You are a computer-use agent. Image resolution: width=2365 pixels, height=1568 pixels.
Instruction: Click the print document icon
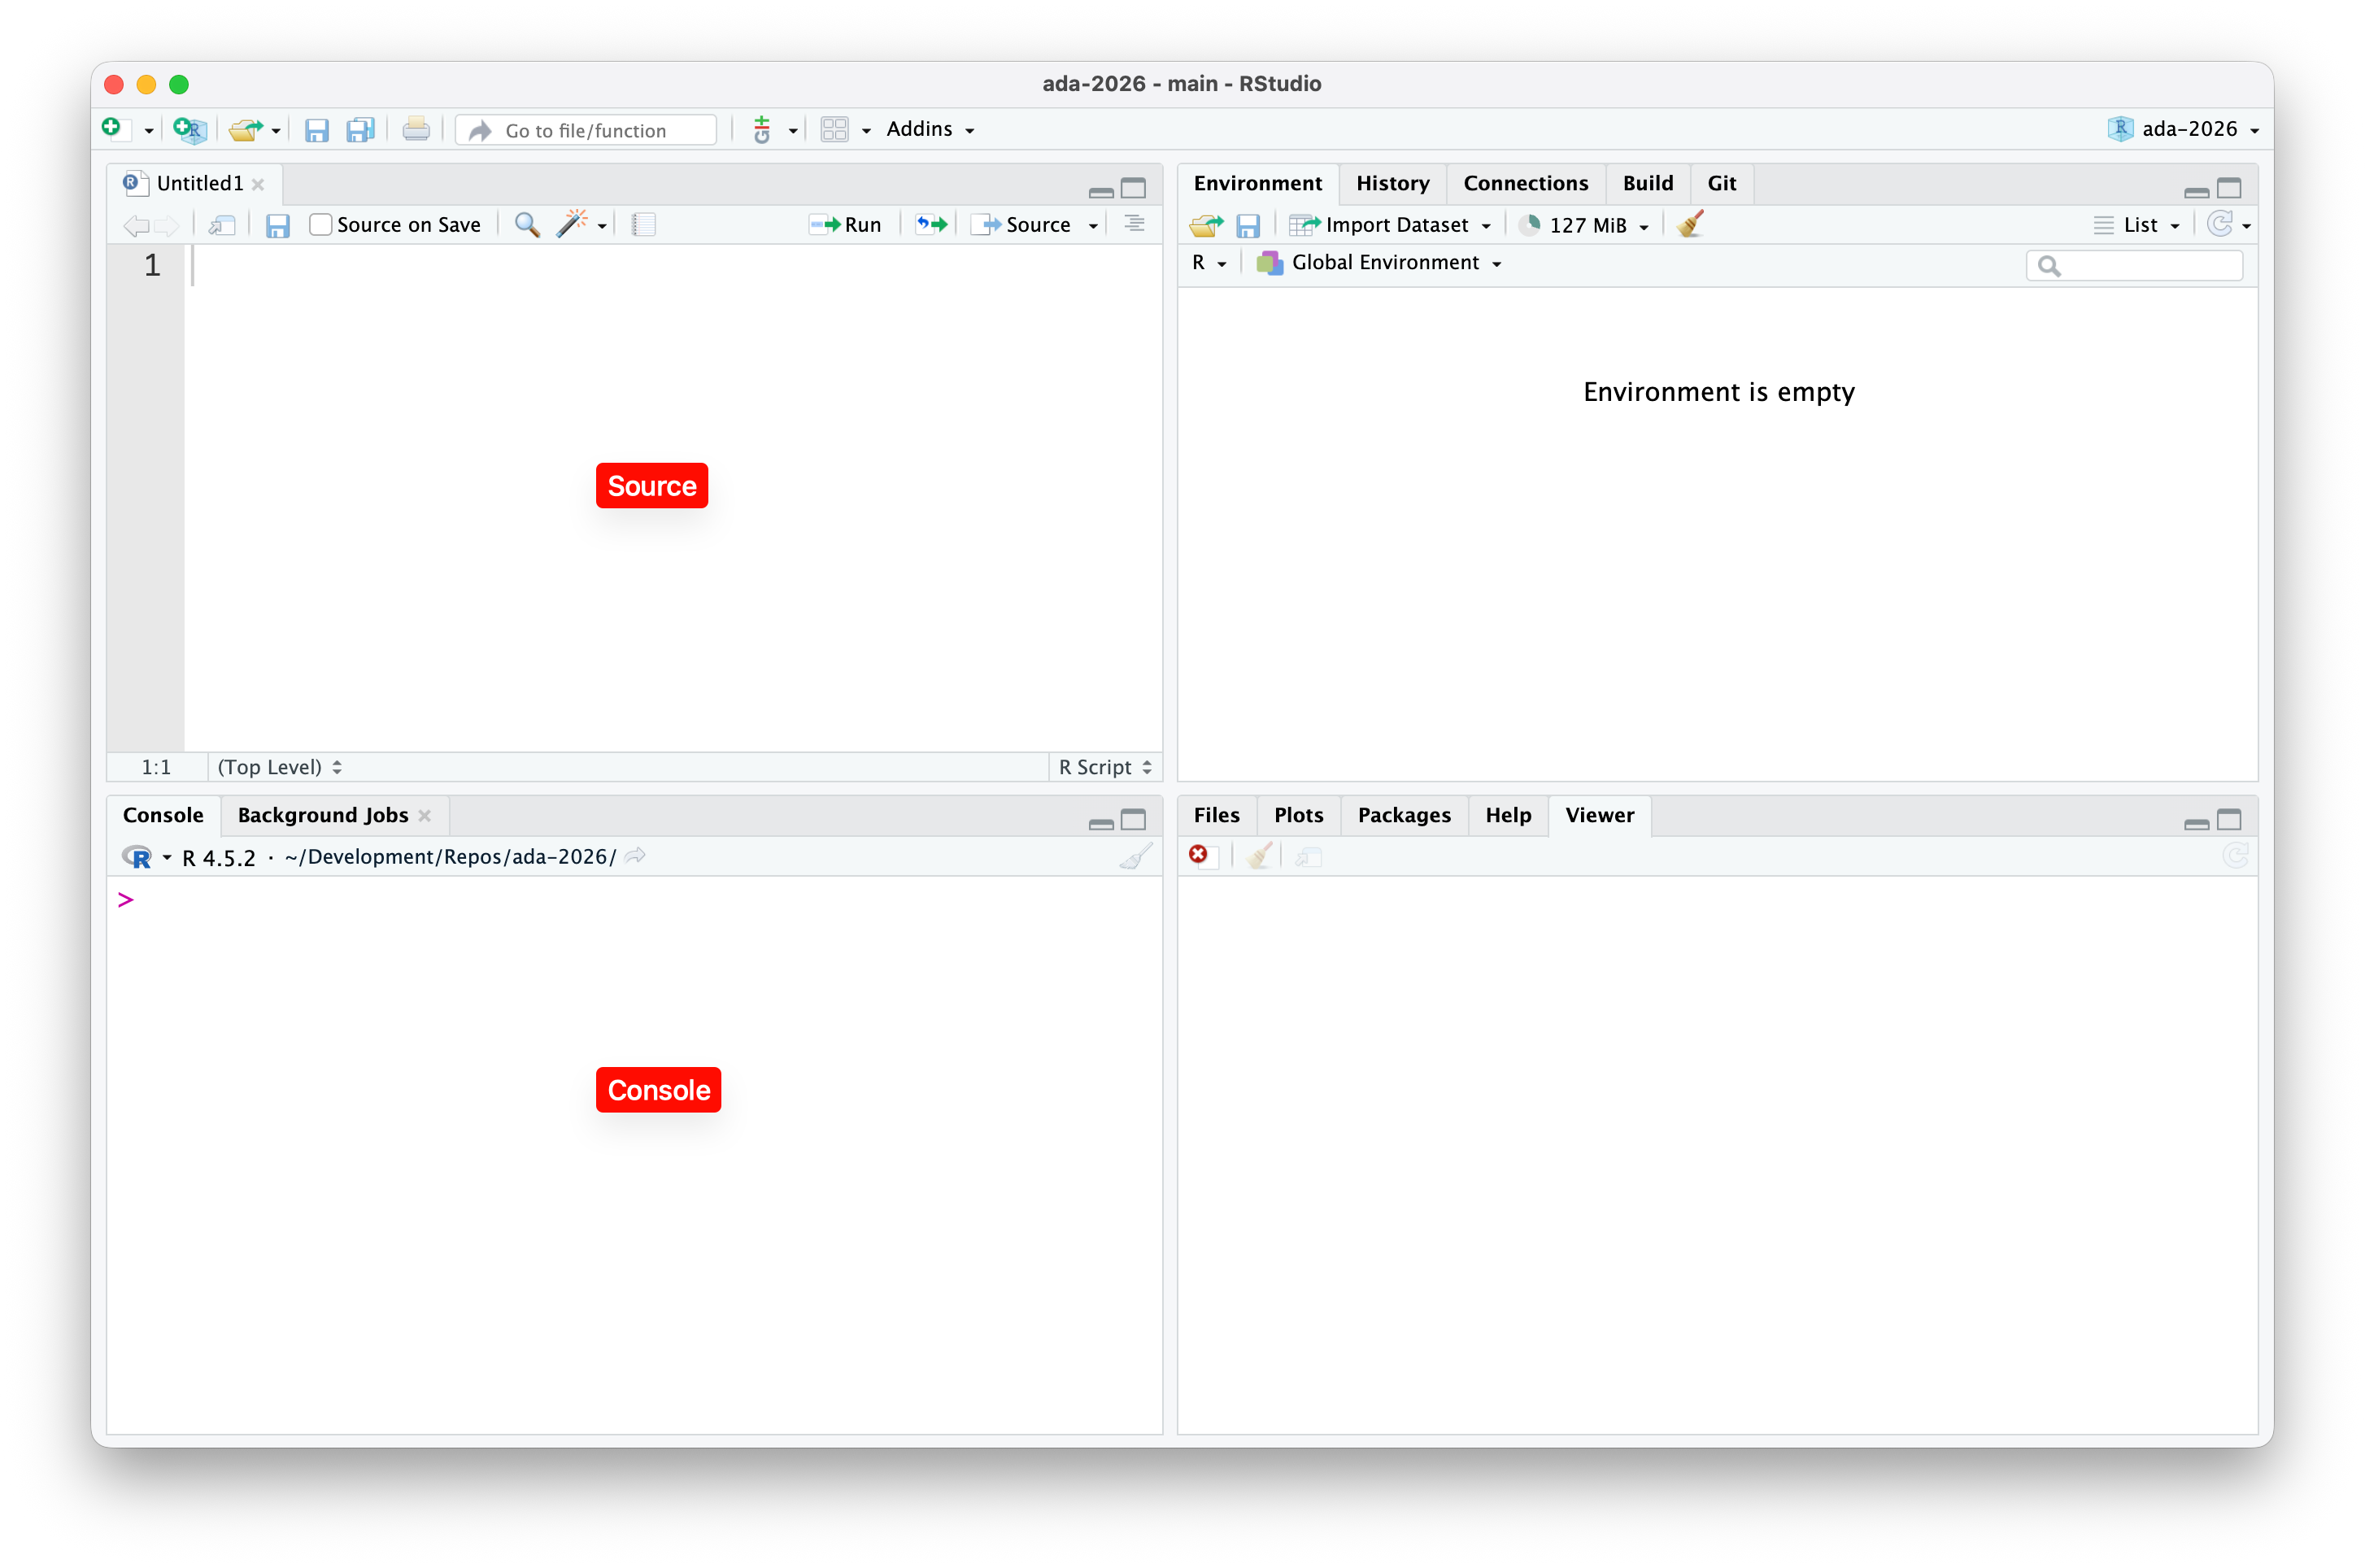tap(416, 130)
